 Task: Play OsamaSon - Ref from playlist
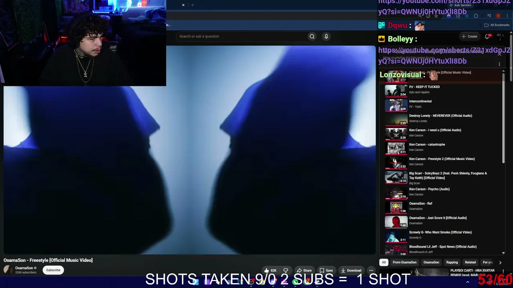pos(420,204)
